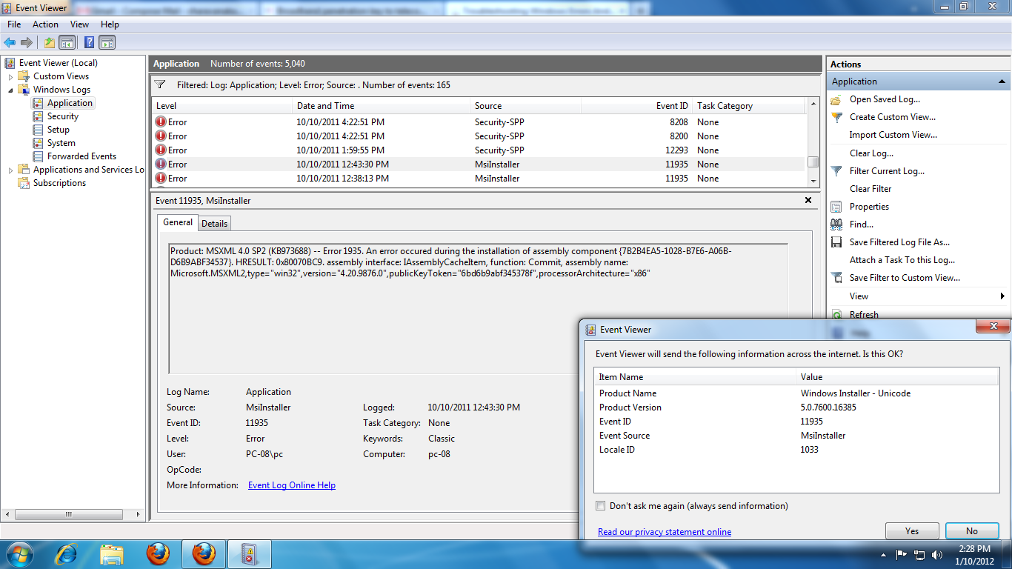The image size is (1012, 569).
Task: Click Yes in the Event Viewer dialog
Action: point(912,530)
